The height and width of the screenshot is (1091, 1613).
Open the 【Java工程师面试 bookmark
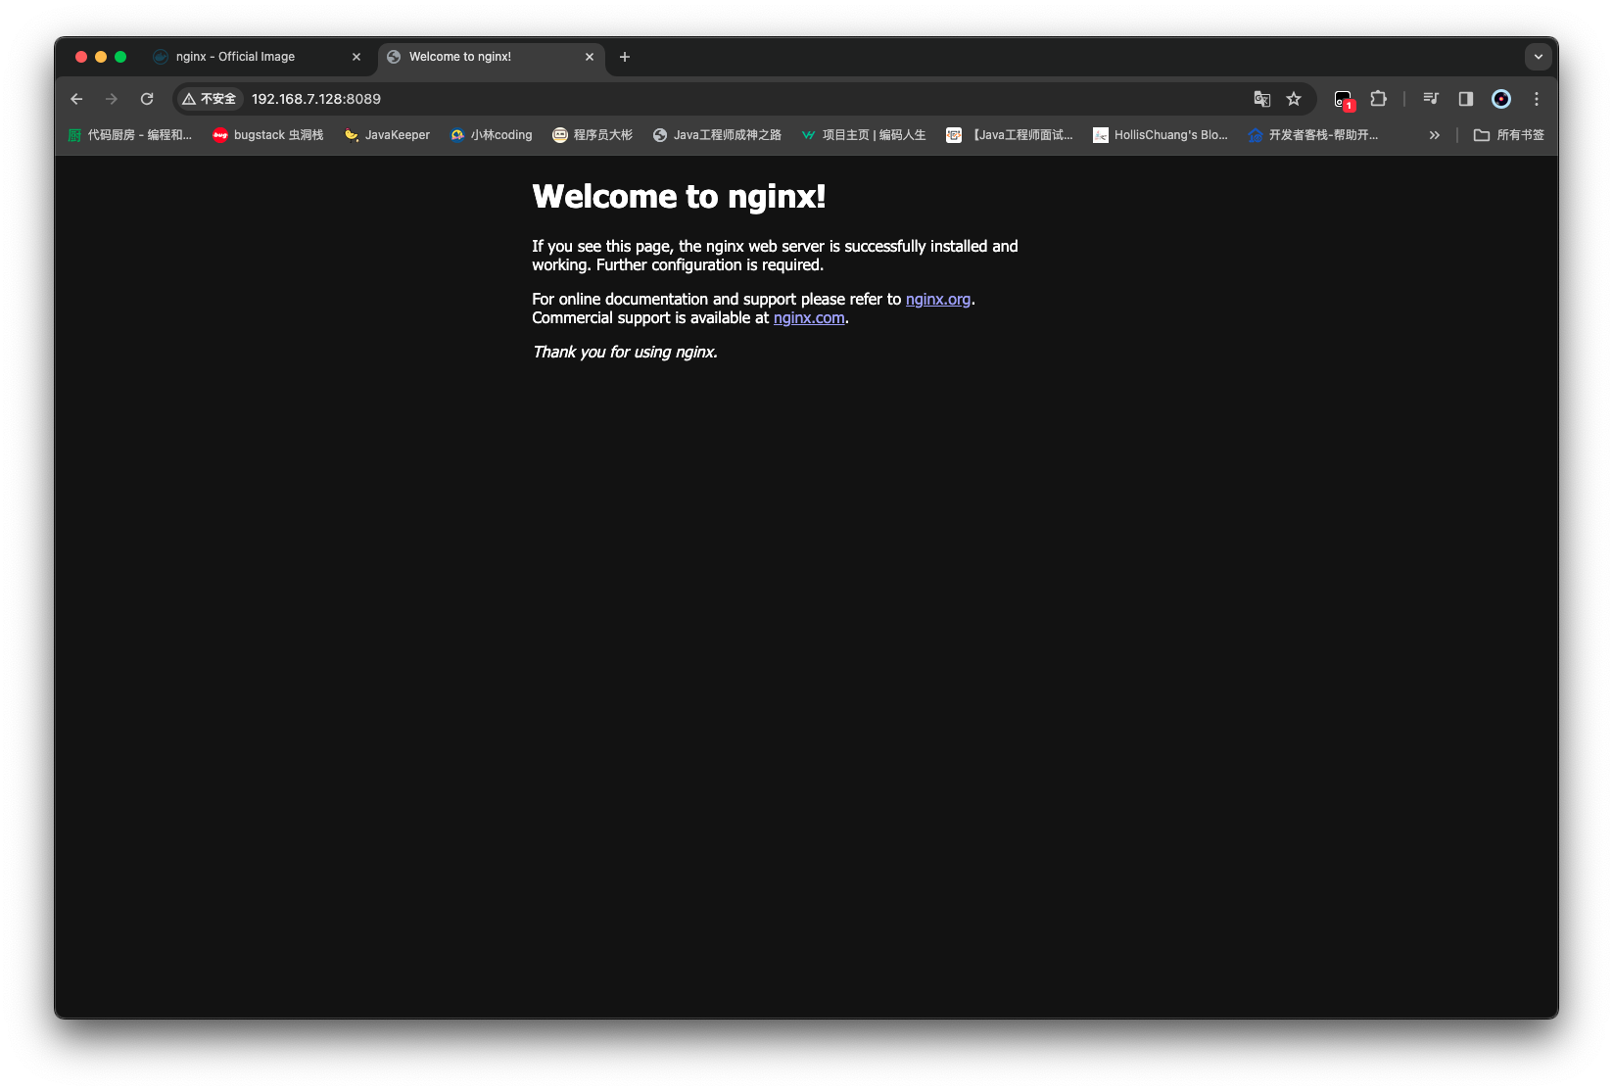coord(1009,135)
